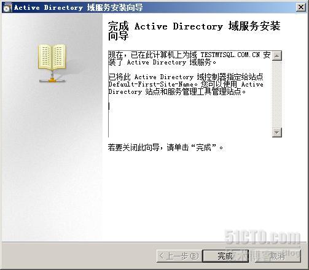
Task: Click the Active Directory 域服务安装向导 title bar text
Action: pyautogui.click(x=79, y=8)
